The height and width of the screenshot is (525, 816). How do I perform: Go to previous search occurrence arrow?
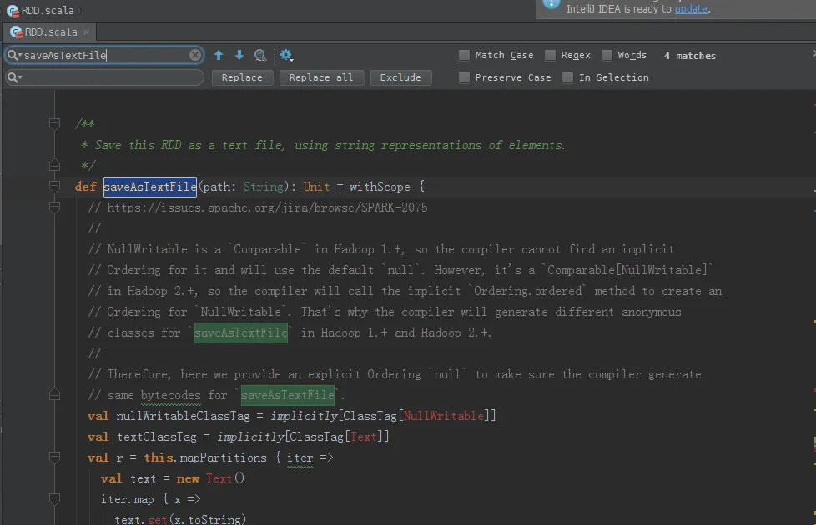[x=219, y=55]
